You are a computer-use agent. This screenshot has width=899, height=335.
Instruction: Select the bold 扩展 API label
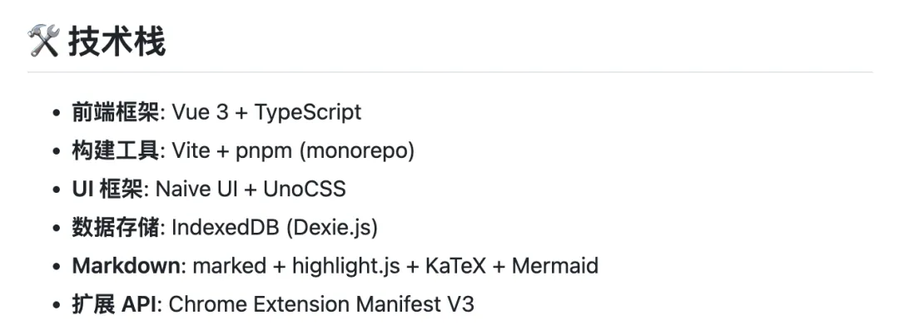(x=114, y=304)
